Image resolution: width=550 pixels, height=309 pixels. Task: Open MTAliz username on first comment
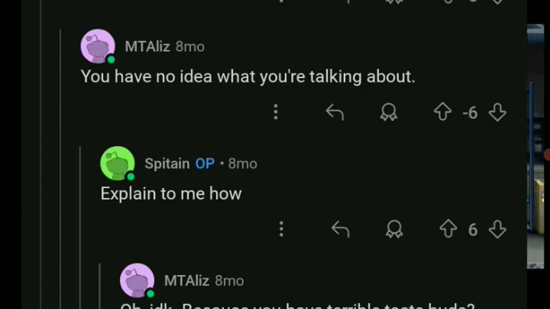coord(147,46)
